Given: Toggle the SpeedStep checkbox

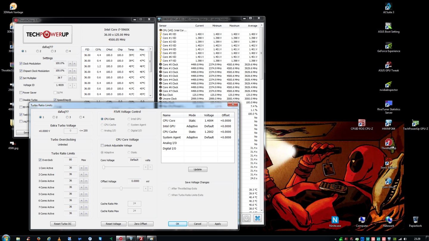Looking at the screenshot, I should tap(55, 100).
